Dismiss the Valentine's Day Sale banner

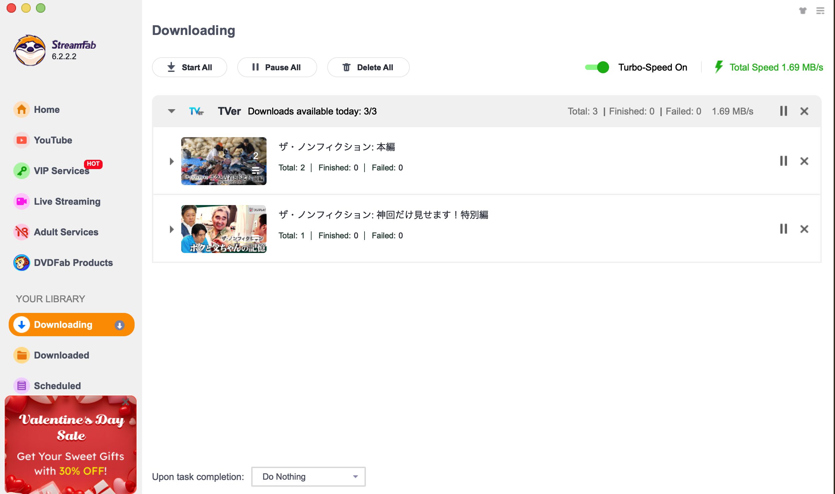(x=126, y=402)
